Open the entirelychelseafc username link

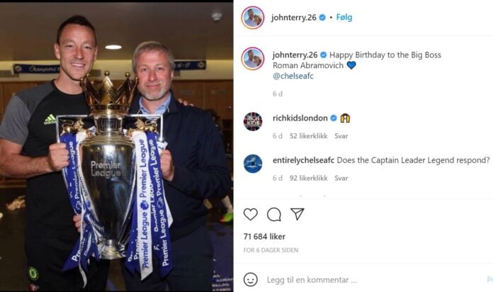pyautogui.click(x=303, y=160)
